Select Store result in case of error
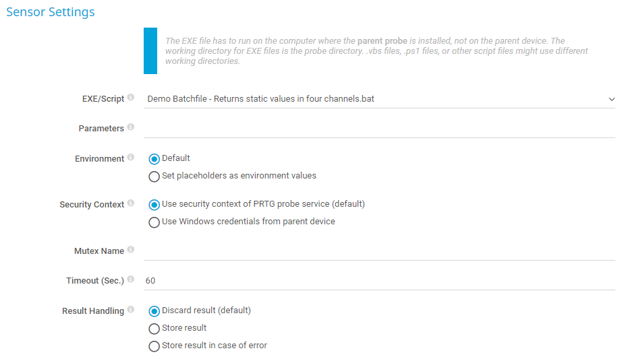 click(x=154, y=346)
